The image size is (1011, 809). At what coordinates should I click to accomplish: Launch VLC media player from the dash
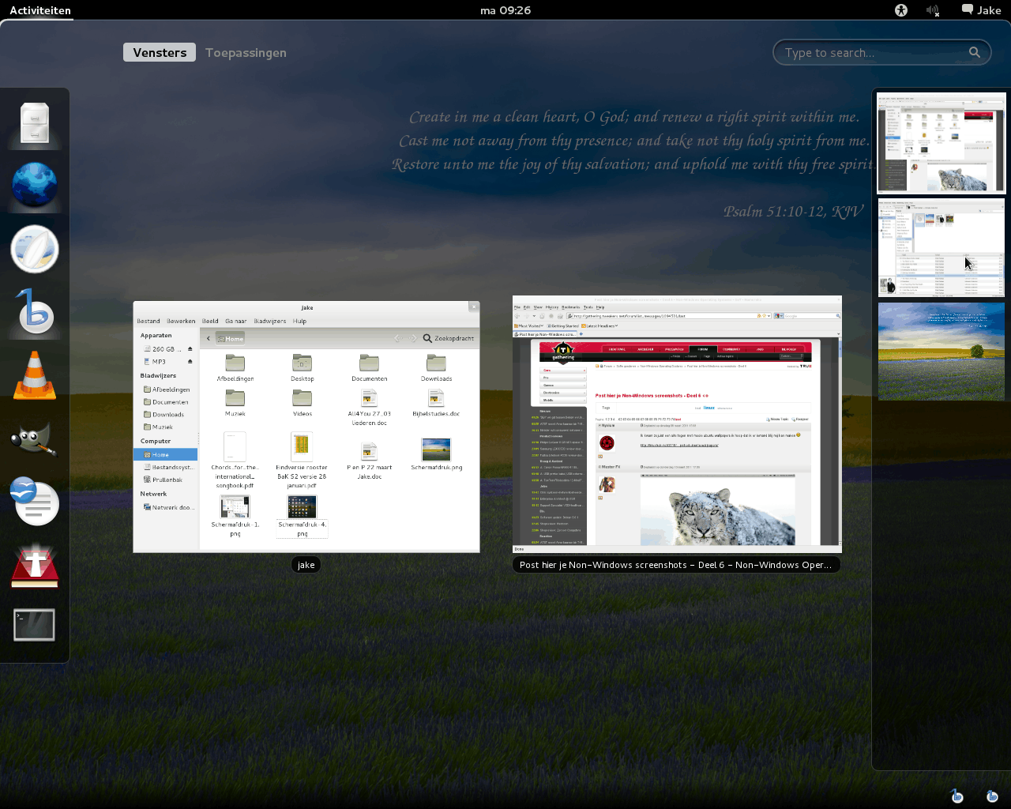coord(34,375)
